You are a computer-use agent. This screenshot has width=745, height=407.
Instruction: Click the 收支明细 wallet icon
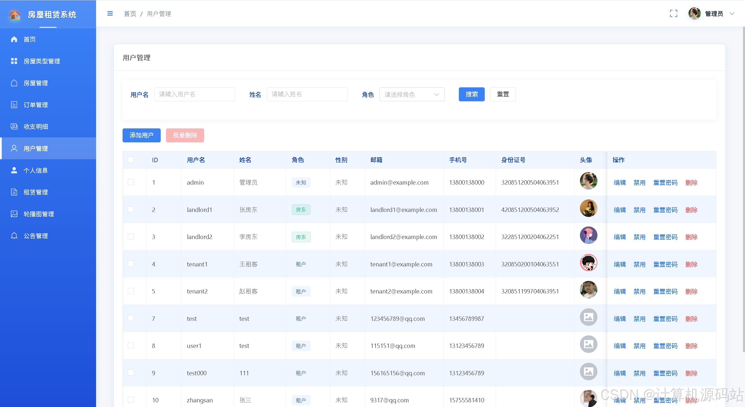point(14,126)
